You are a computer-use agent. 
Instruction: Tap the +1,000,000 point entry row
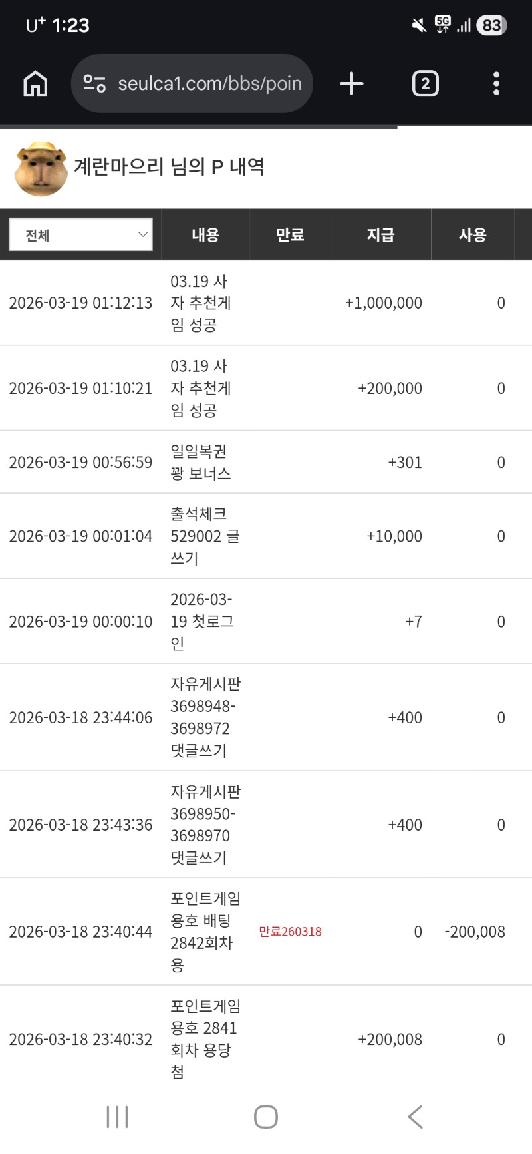click(266, 303)
